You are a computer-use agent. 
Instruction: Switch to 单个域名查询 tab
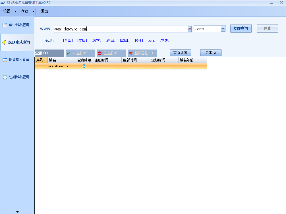click(17, 25)
